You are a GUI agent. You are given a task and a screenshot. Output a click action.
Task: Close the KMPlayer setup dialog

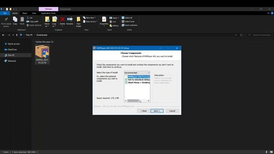coord(177,48)
